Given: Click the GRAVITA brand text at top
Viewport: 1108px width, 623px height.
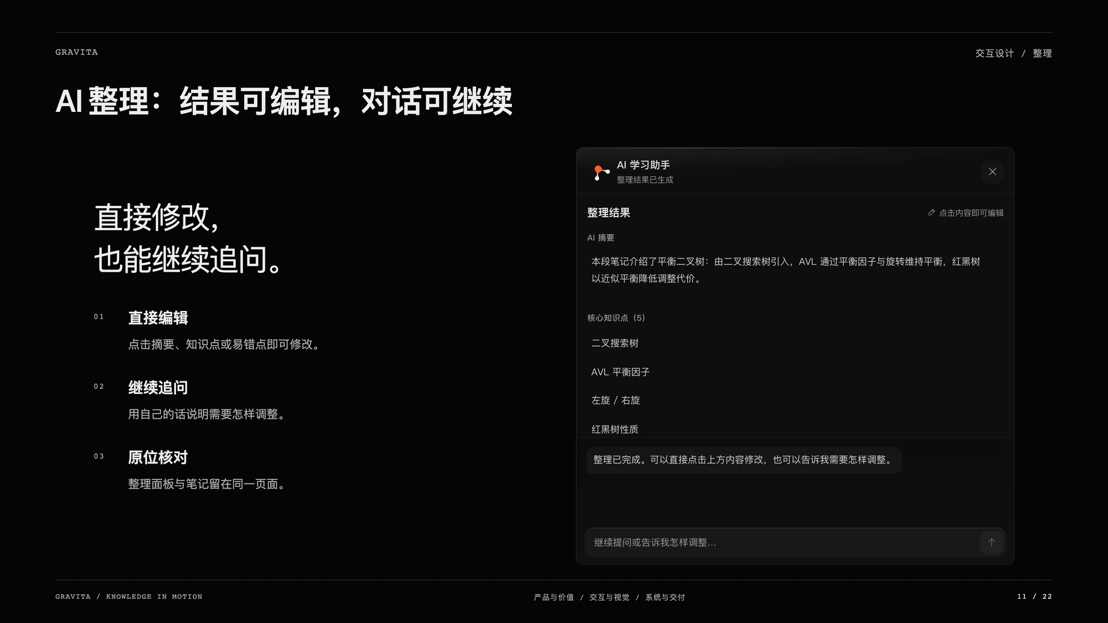Looking at the screenshot, I should (x=77, y=52).
